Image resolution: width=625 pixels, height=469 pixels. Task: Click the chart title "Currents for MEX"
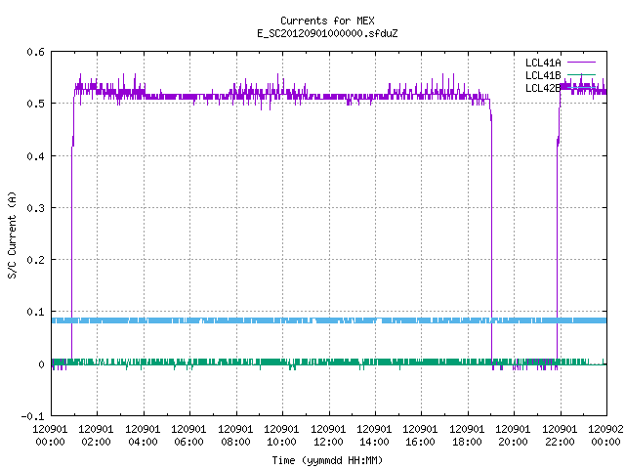click(x=327, y=21)
